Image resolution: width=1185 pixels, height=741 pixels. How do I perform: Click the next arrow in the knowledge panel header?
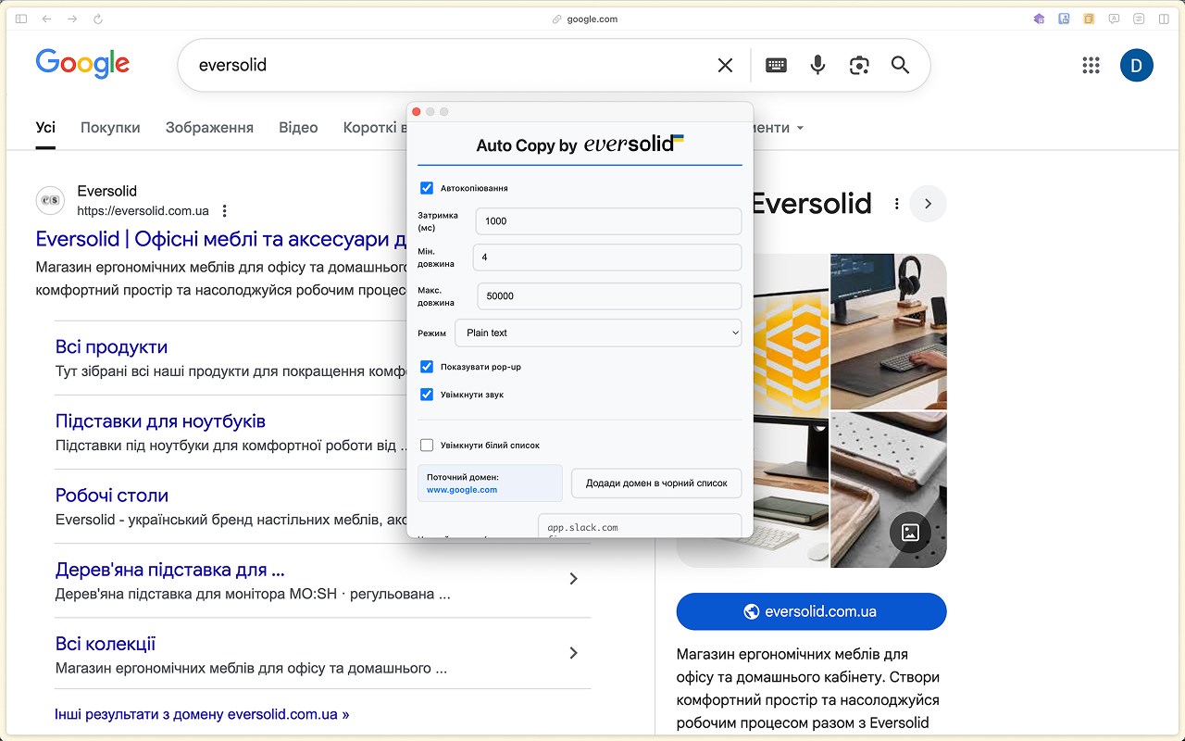928,204
